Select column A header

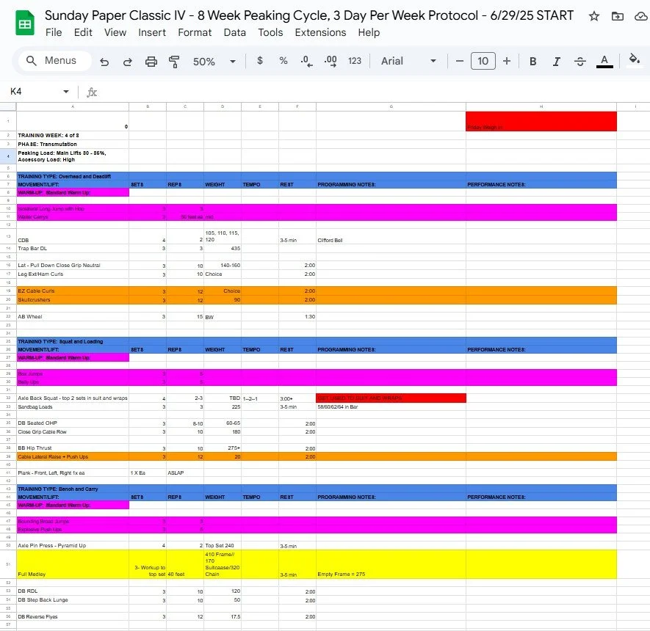pos(73,107)
